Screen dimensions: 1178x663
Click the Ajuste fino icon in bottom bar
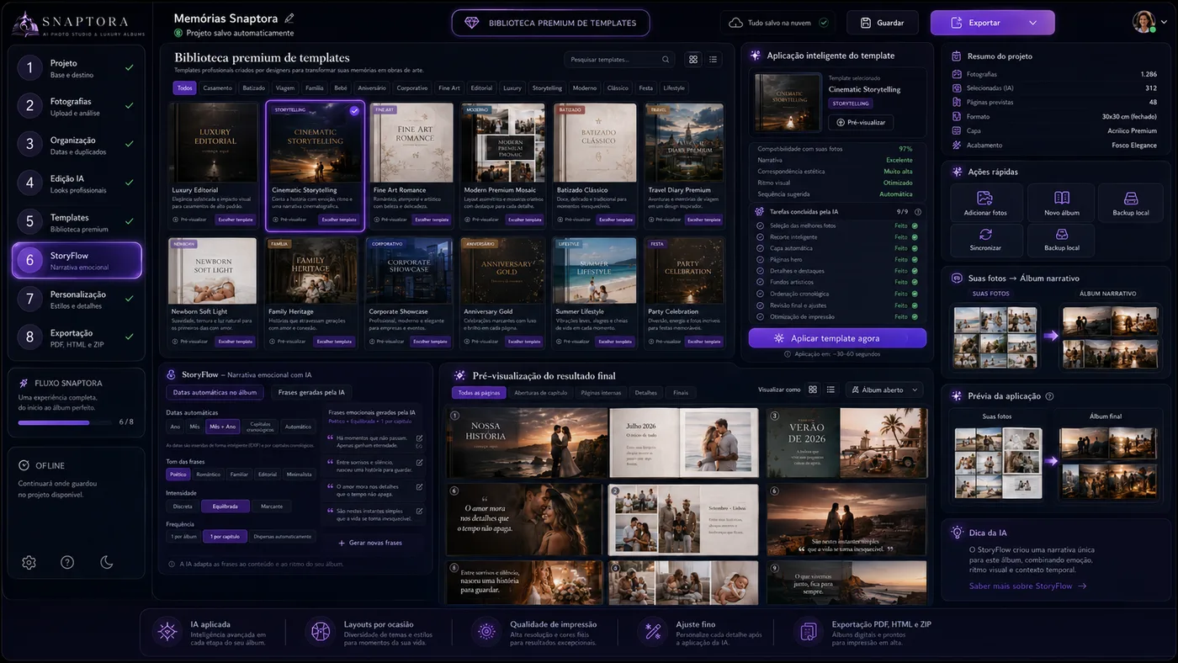tap(652, 631)
